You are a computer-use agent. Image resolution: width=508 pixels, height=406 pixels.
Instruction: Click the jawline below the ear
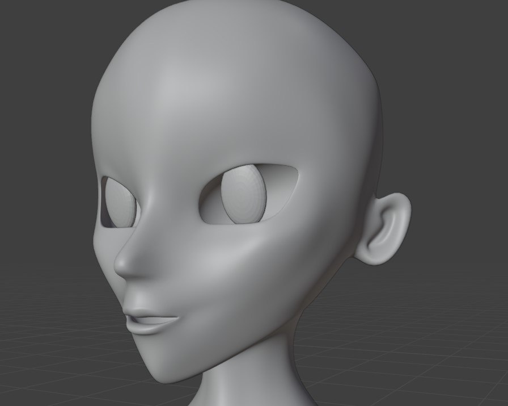coord(335,295)
